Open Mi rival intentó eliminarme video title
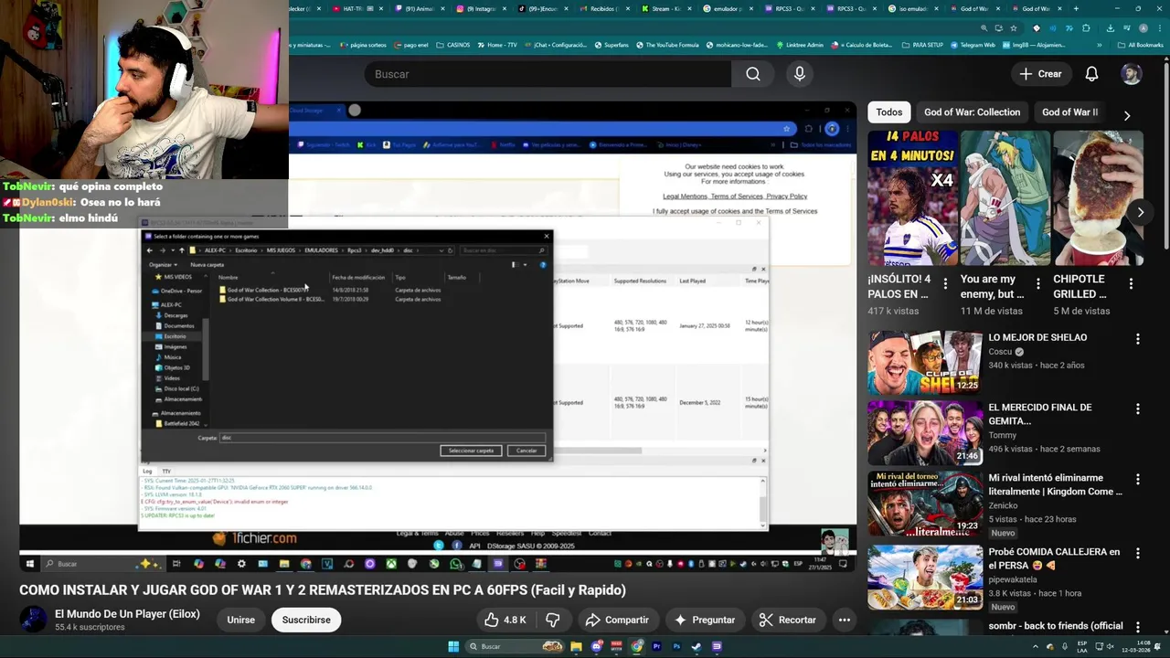 (x=1055, y=484)
